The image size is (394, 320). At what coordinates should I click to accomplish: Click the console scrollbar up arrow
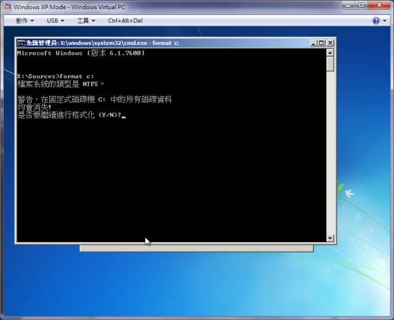tap(330, 52)
